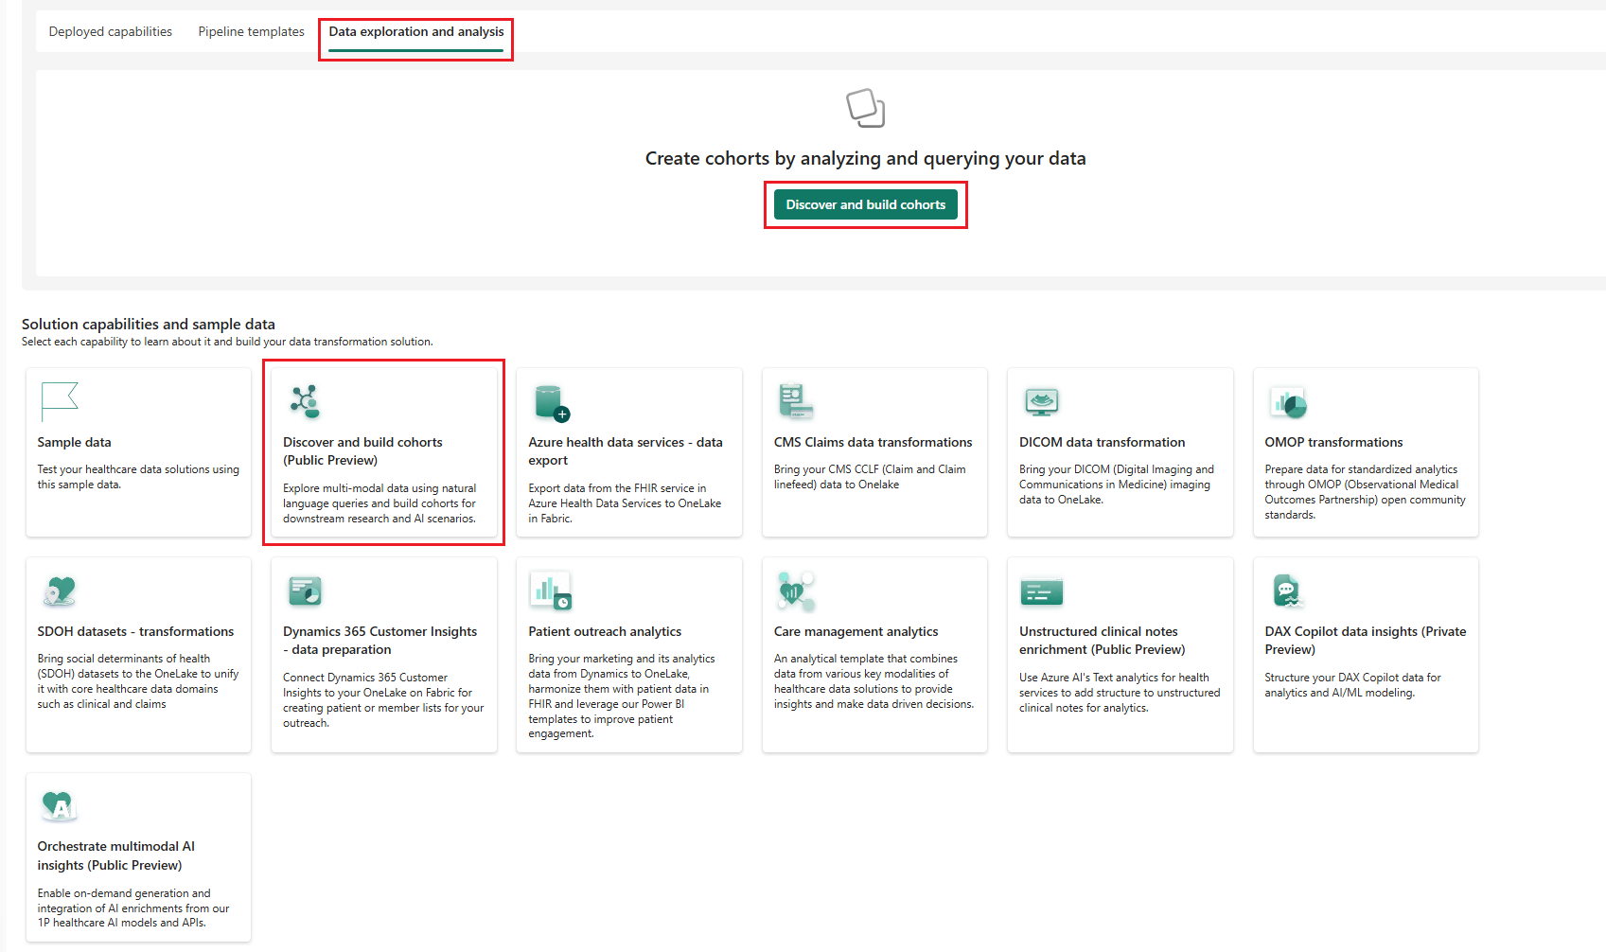This screenshot has height=952, width=1606.
Task: Select the Data exploration and analysis tab
Action: [x=416, y=31]
